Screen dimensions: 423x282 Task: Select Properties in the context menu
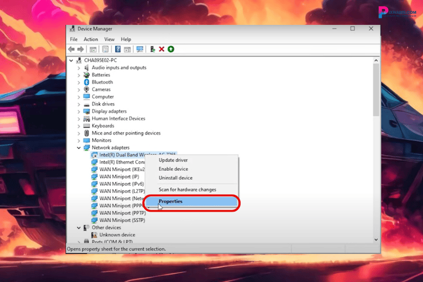tap(171, 202)
